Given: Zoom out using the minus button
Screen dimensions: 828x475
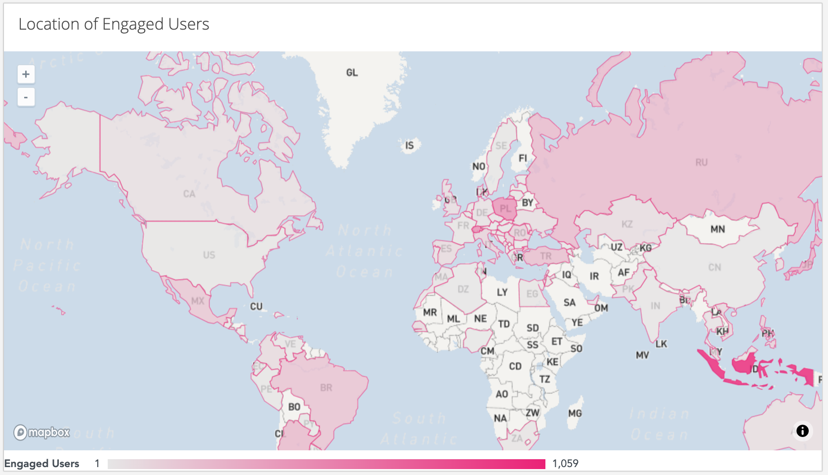Looking at the screenshot, I should coord(26,97).
